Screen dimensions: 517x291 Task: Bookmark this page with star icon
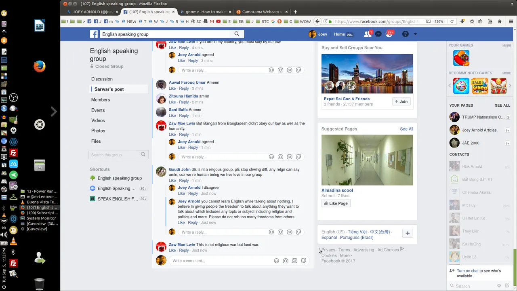(x=472, y=21)
